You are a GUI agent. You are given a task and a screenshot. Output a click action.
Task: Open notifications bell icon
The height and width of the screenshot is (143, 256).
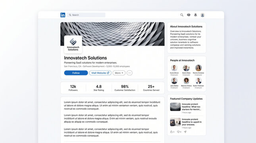click(195, 15)
